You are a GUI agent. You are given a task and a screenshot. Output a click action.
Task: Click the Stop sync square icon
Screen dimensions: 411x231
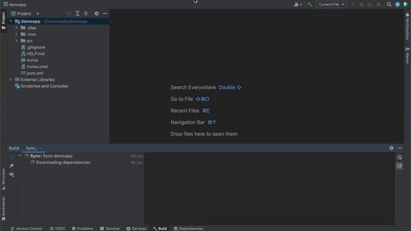tap(12, 157)
